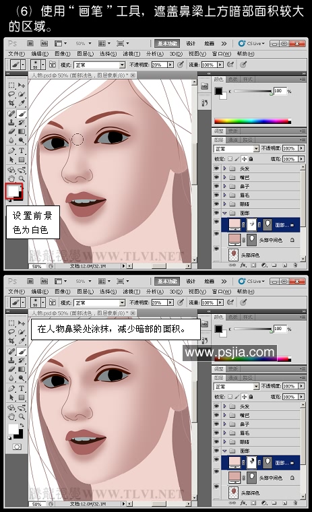Expand the 嘴巴 layer group in the upper window
Image resolution: width=312 pixels, height=512 pixels.
pyautogui.click(x=224, y=177)
